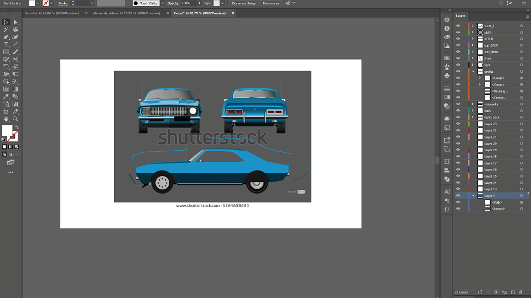Select the Lasso tool
Screen dimensions: 531x298
[x=15, y=30]
